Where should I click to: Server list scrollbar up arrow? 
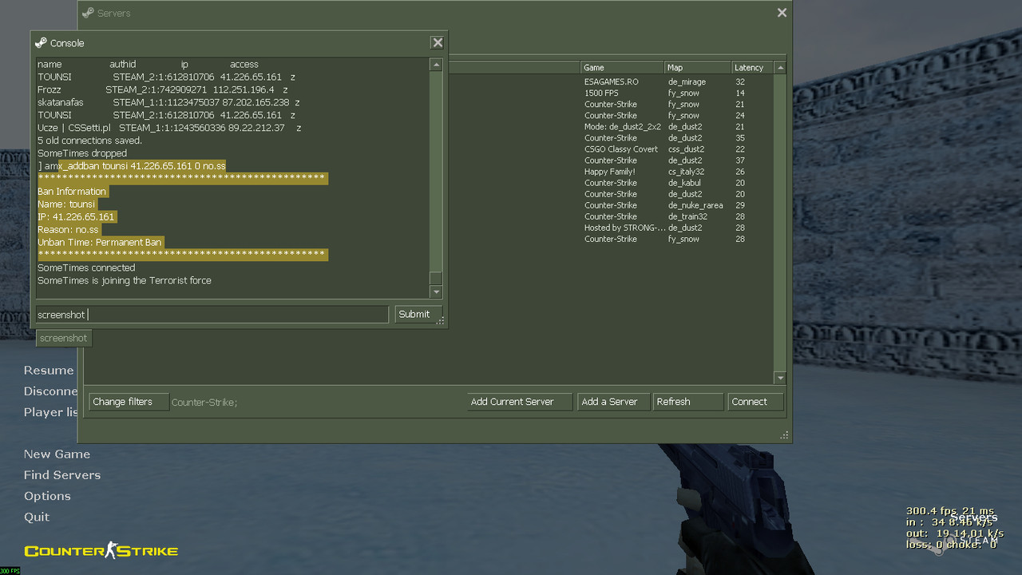(780, 68)
